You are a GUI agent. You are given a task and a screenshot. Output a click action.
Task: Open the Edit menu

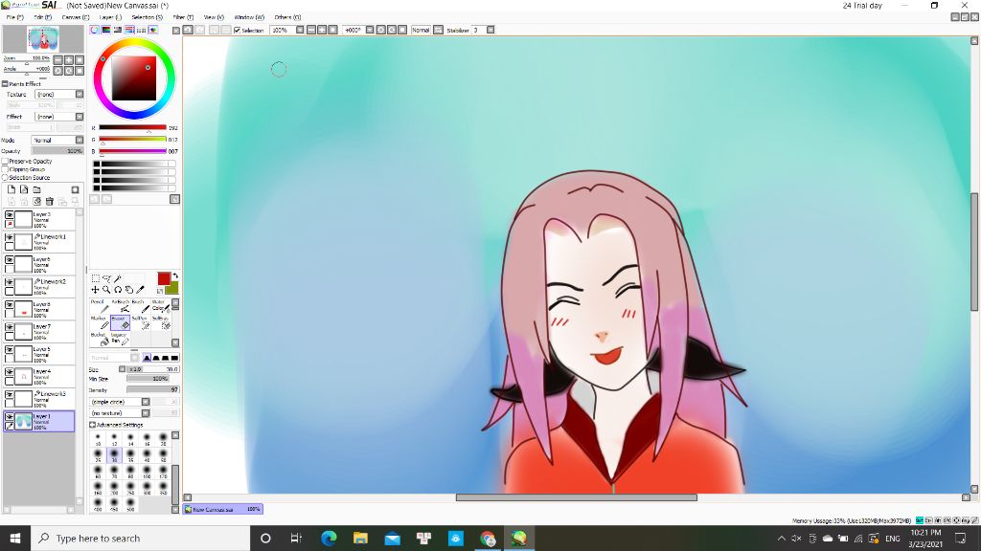tap(42, 17)
